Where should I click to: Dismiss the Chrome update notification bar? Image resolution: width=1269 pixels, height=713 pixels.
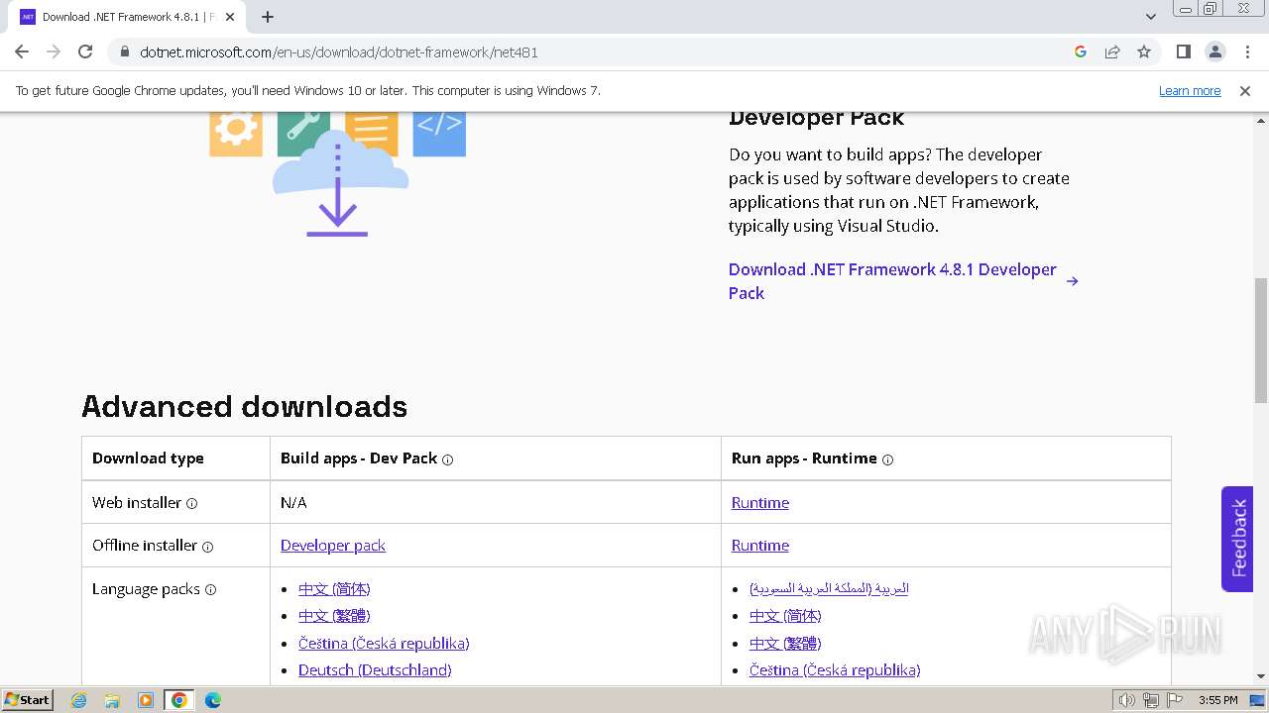(1245, 91)
